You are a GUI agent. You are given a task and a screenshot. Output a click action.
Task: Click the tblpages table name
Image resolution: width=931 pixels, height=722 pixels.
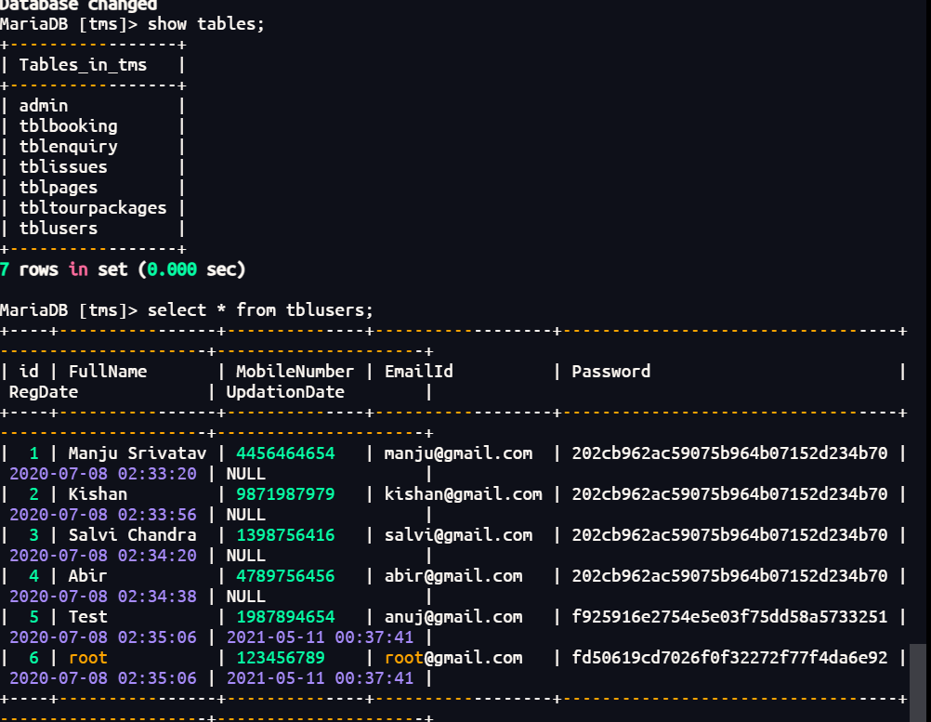[x=59, y=188]
